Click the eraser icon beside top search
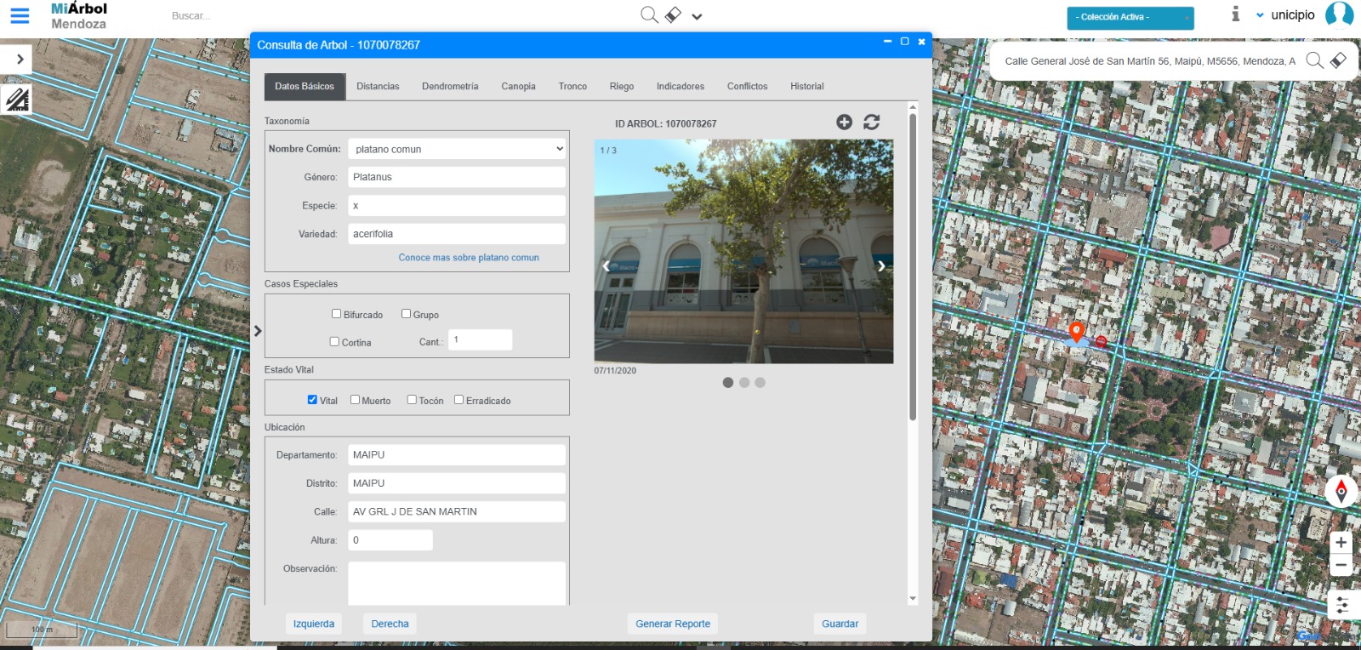 pyautogui.click(x=673, y=14)
